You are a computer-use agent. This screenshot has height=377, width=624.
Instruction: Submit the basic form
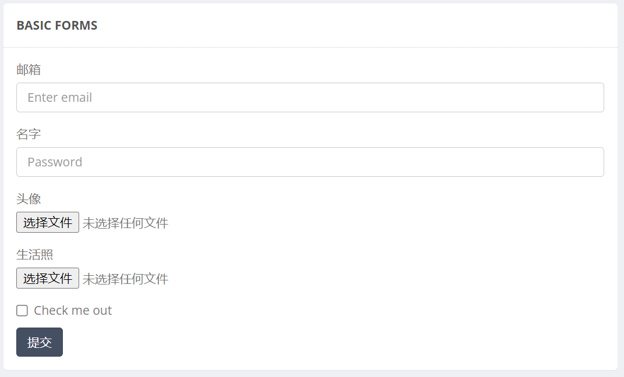40,342
